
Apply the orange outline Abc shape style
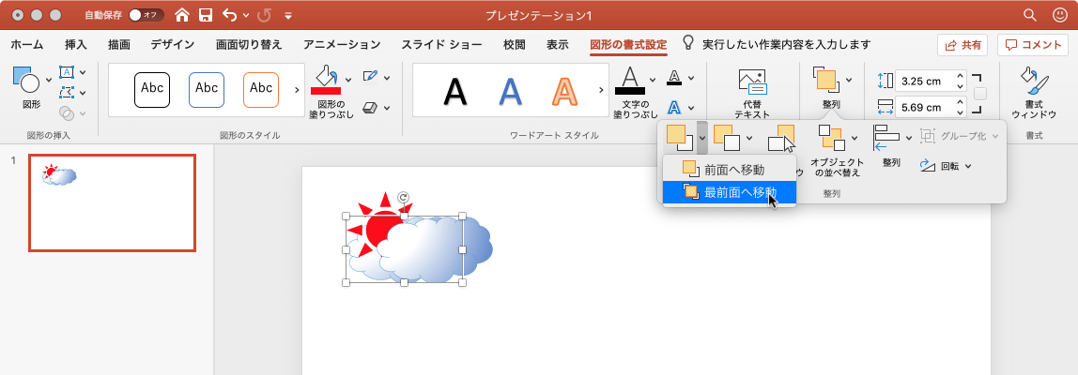tap(260, 90)
